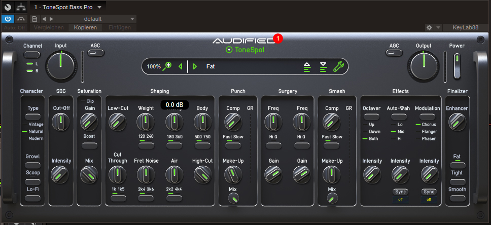
Task: Click the Audified logo notification badge
Action: click(278, 39)
